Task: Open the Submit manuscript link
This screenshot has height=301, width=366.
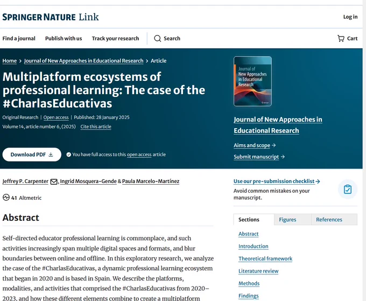Action: [256, 157]
